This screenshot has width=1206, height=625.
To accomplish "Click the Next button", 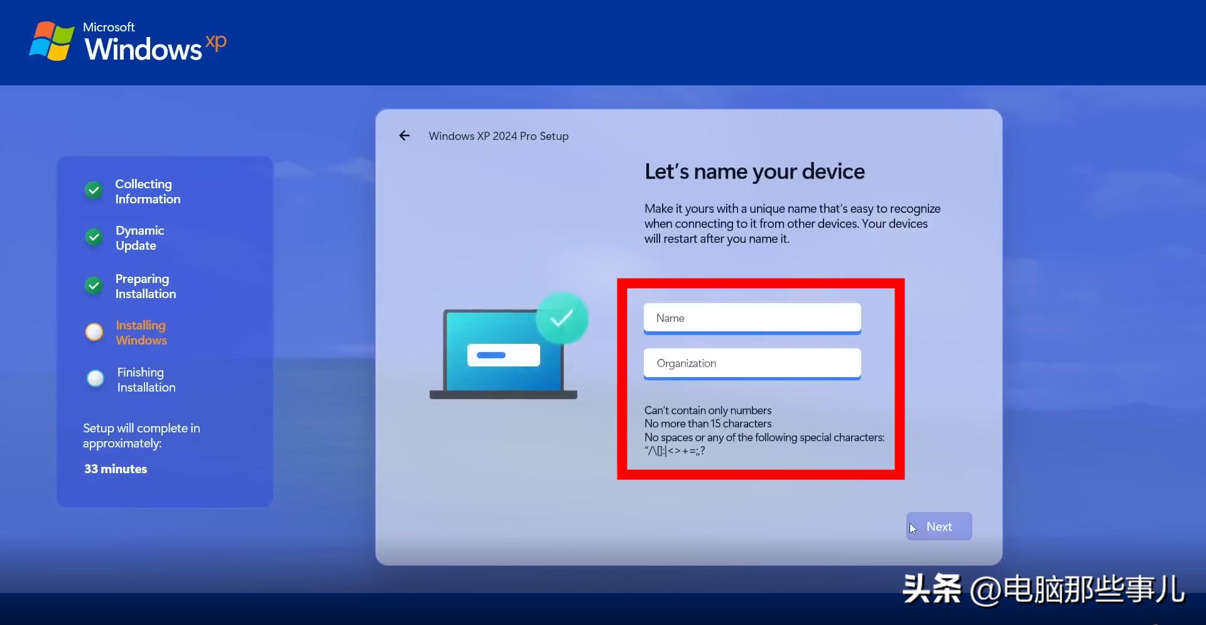I will click(938, 526).
